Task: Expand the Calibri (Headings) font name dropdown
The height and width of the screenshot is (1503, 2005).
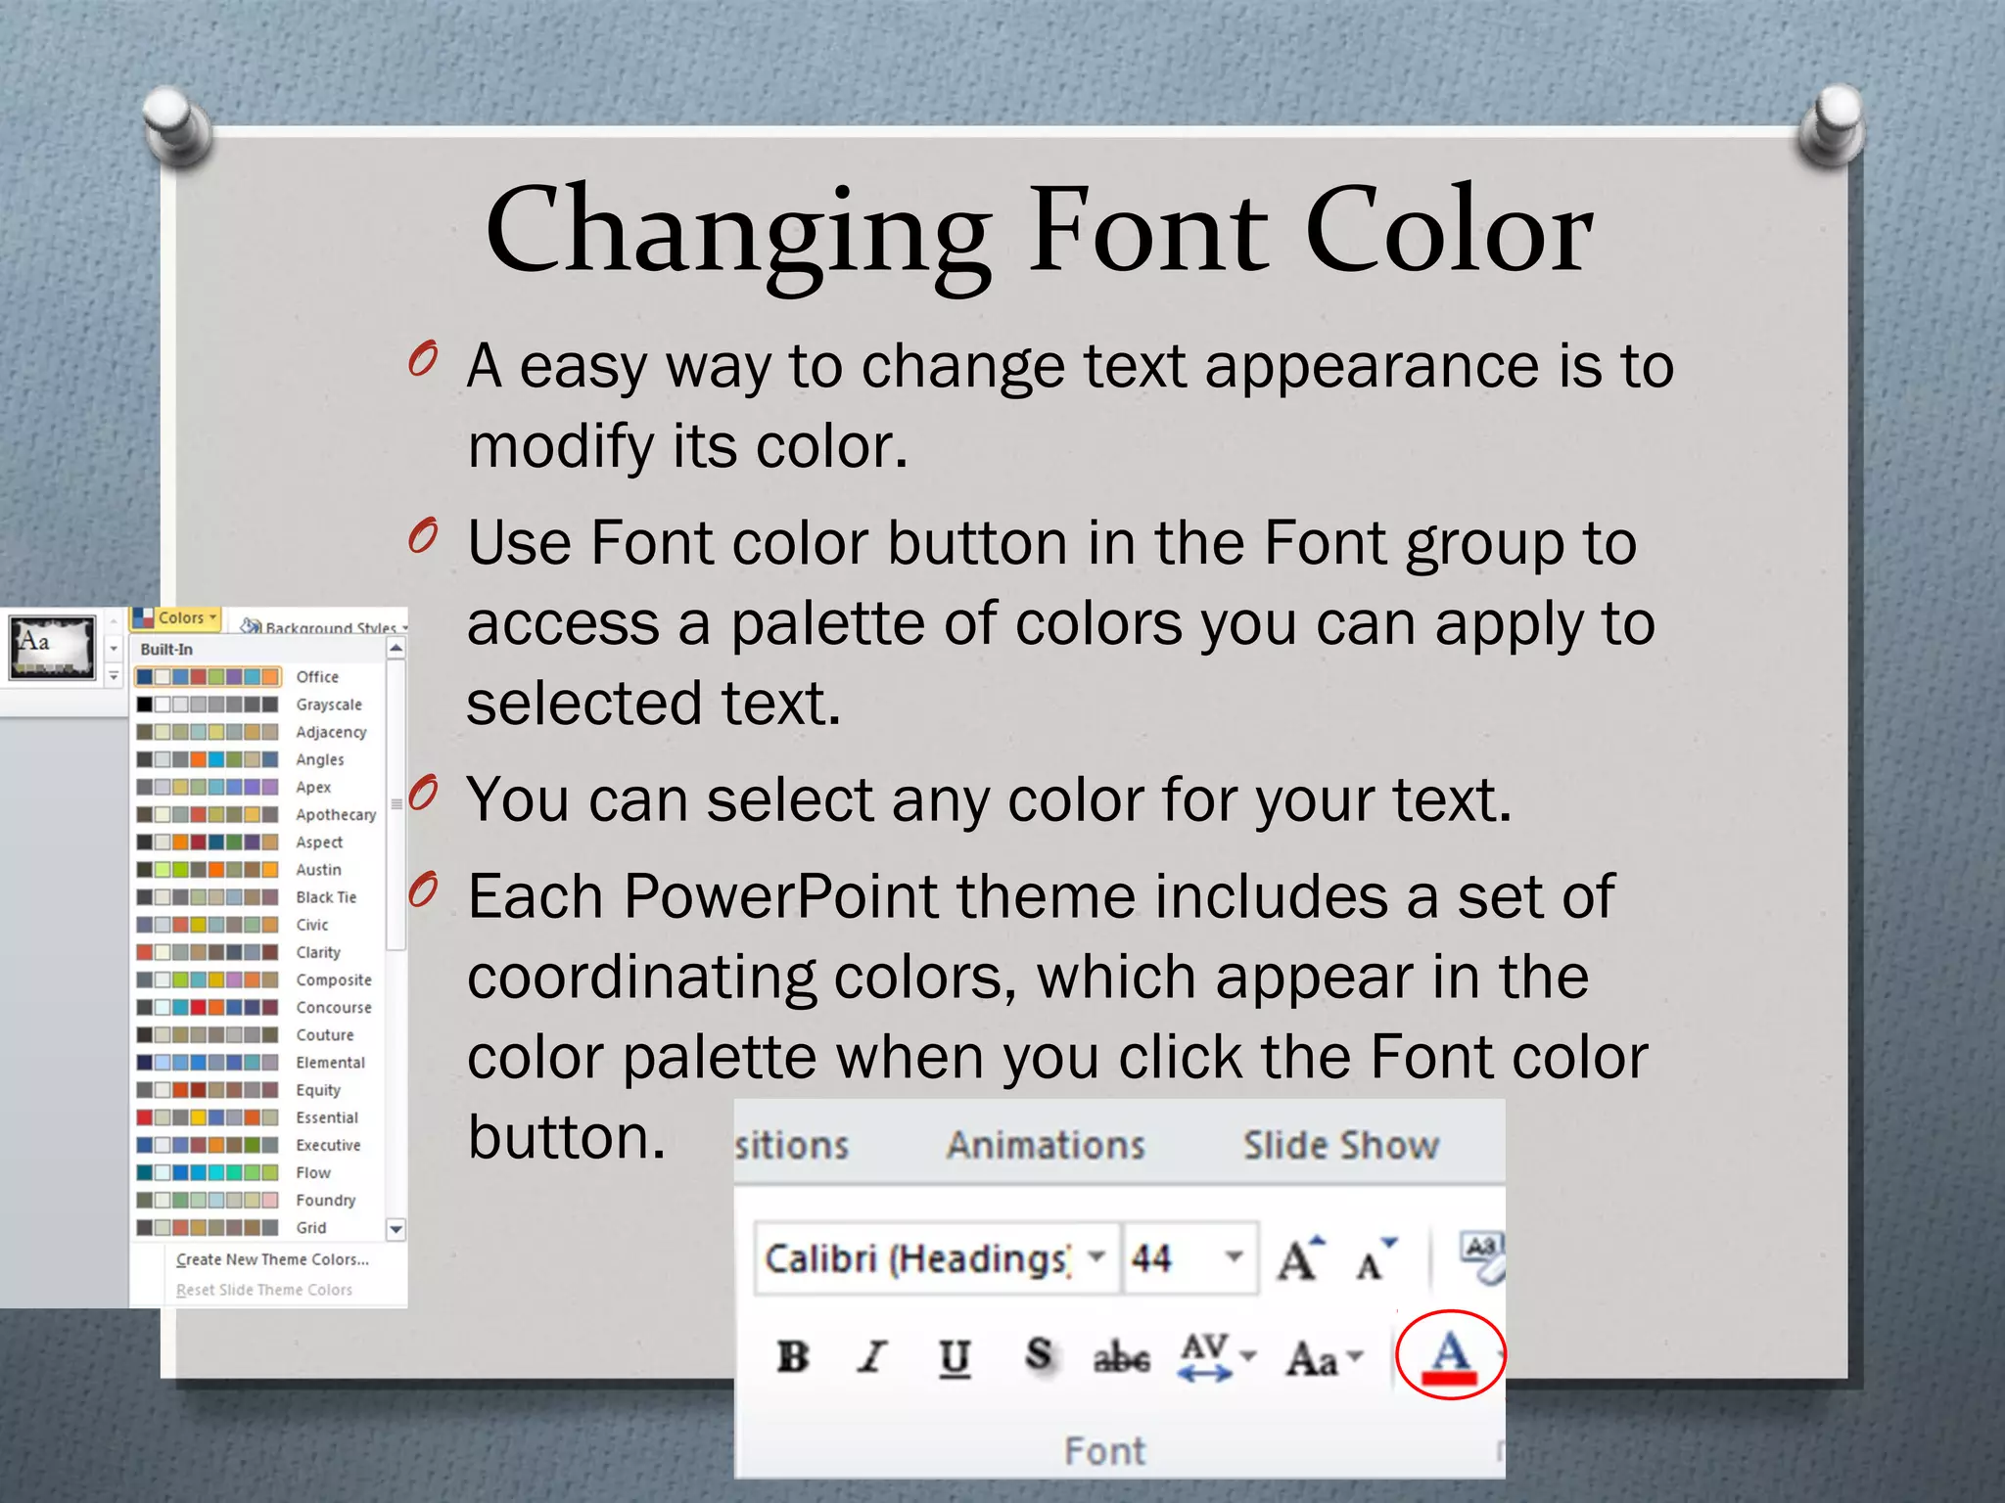Action: coord(1097,1257)
